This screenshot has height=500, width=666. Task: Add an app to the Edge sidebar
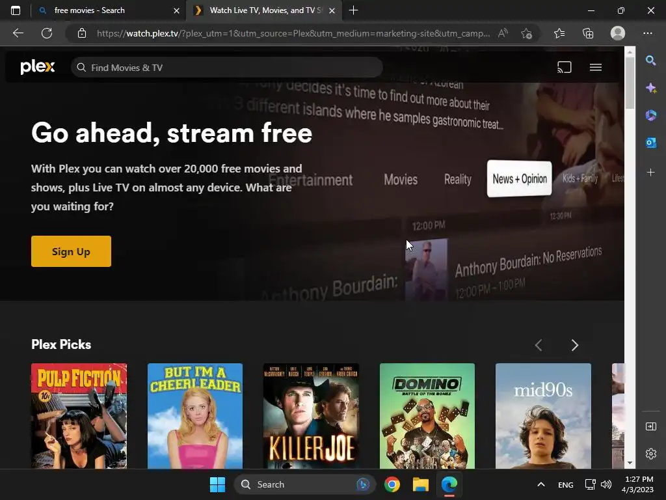650,172
